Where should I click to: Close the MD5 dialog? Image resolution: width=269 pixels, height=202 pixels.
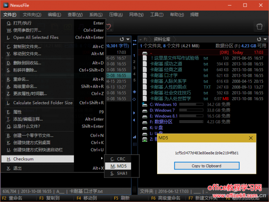point(251,138)
